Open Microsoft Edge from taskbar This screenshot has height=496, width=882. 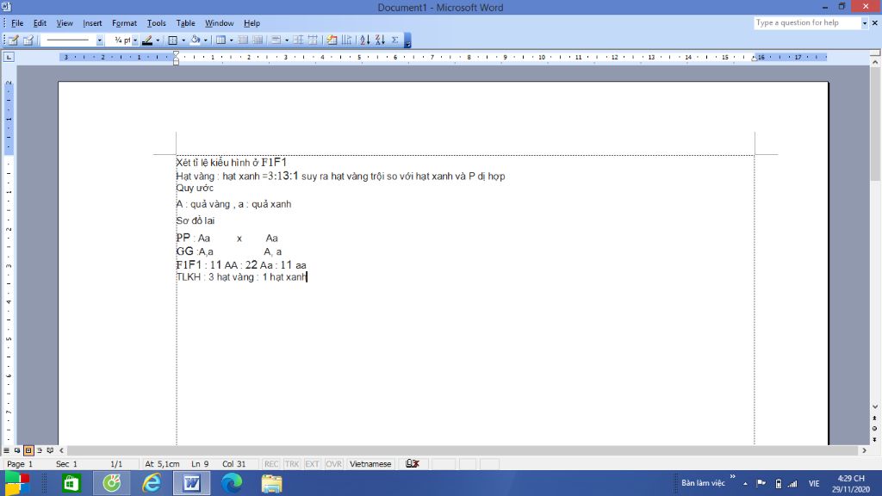click(231, 483)
